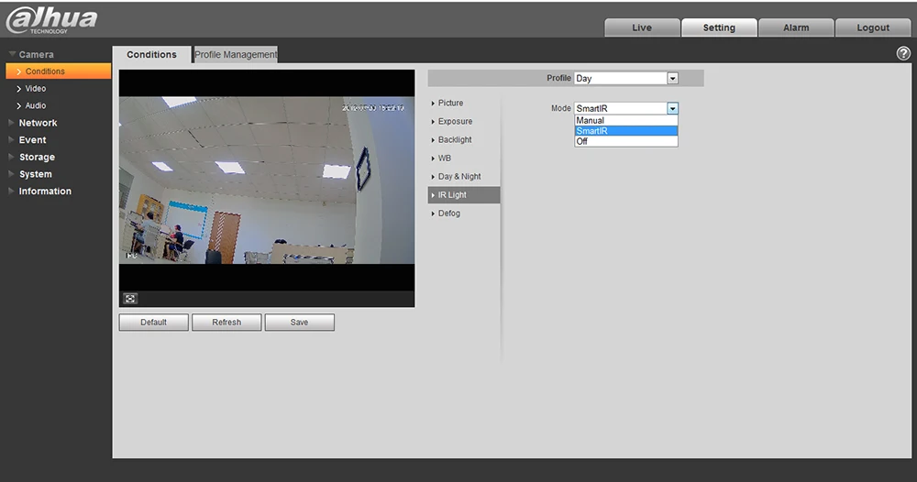Click the camera video preview
Viewport: 917px width, 482px height.
(267, 181)
